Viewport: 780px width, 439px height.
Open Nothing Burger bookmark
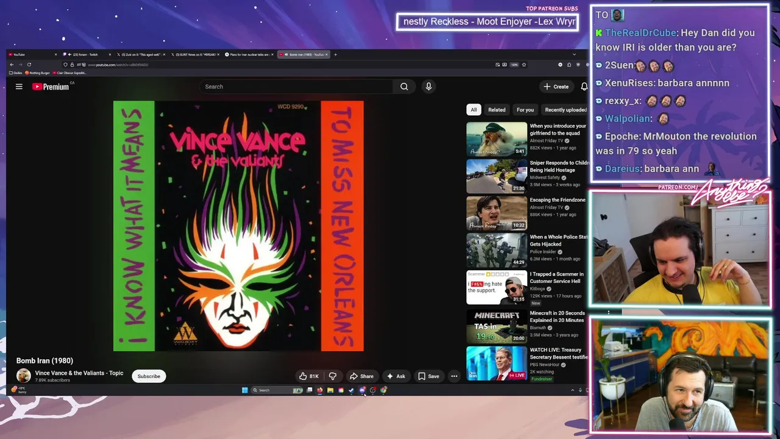(37, 73)
